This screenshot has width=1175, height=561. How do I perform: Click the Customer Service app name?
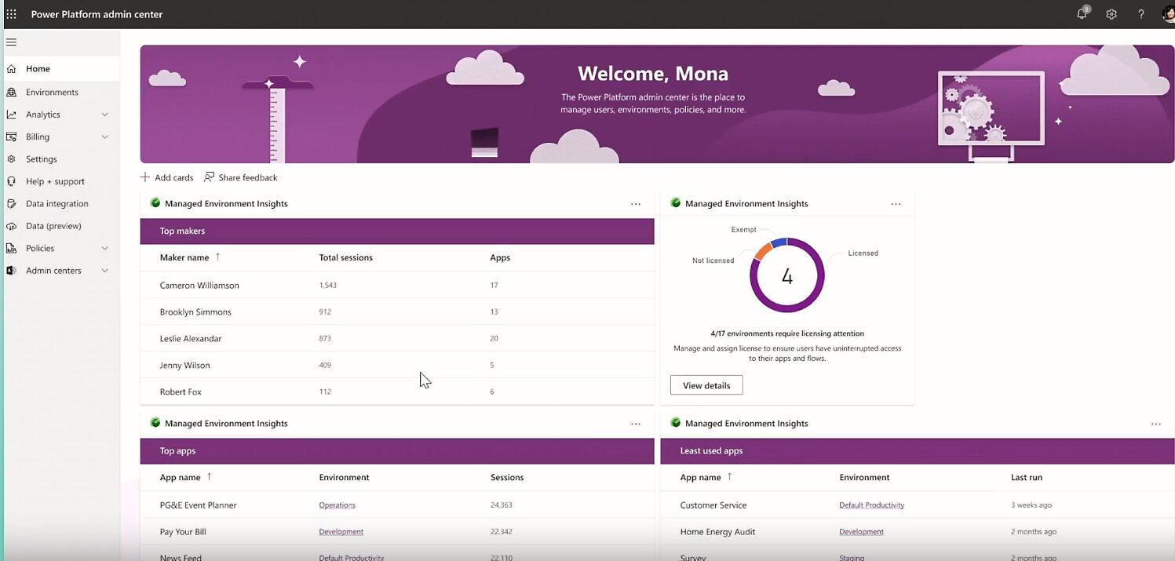[713, 505]
